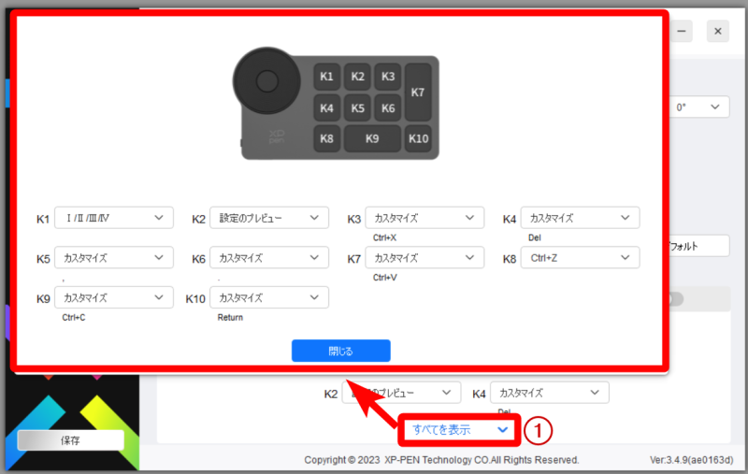This screenshot has width=748, height=474.
Task: Select the K3 key on device diagram
Action: pyautogui.click(x=388, y=77)
